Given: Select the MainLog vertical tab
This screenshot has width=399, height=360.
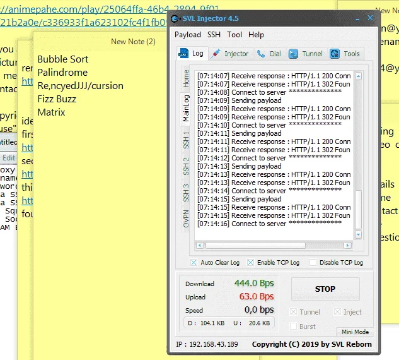Looking at the screenshot, I should point(186,108).
